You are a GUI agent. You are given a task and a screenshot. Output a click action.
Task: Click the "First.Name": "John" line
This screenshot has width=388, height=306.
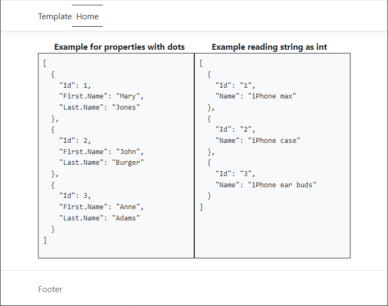(101, 151)
